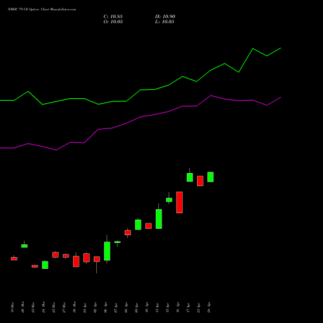This screenshot has height=323, width=323.
Task: Click the red candlestick above 30 Mar
Action: (76, 262)
